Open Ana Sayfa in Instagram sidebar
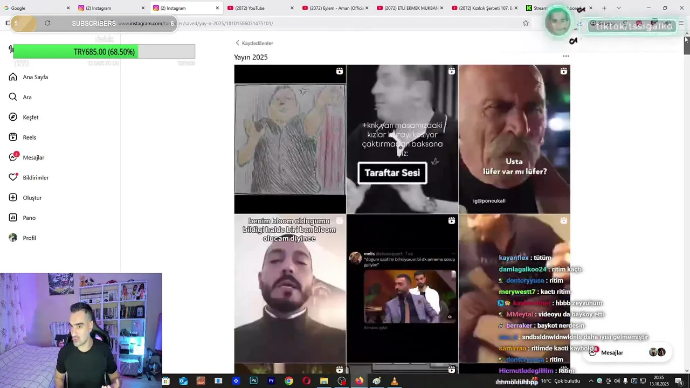 tap(29, 77)
